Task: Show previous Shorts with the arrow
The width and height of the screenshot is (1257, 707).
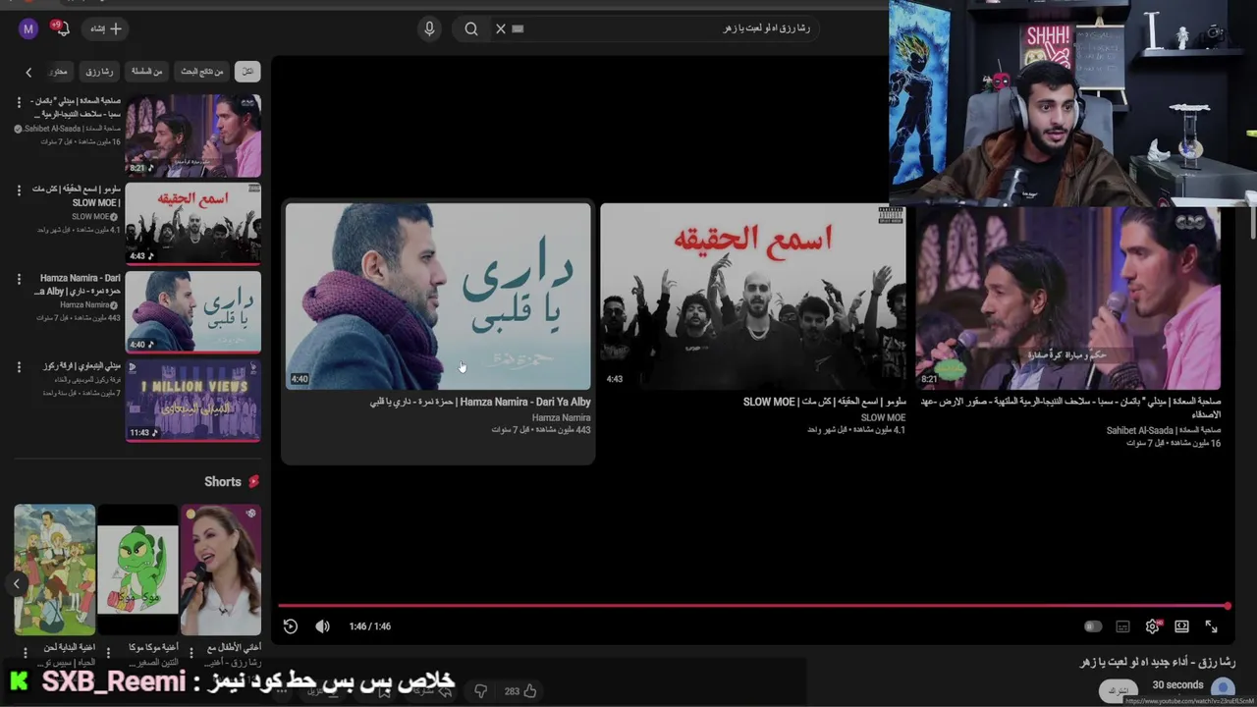Action: pyautogui.click(x=17, y=583)
